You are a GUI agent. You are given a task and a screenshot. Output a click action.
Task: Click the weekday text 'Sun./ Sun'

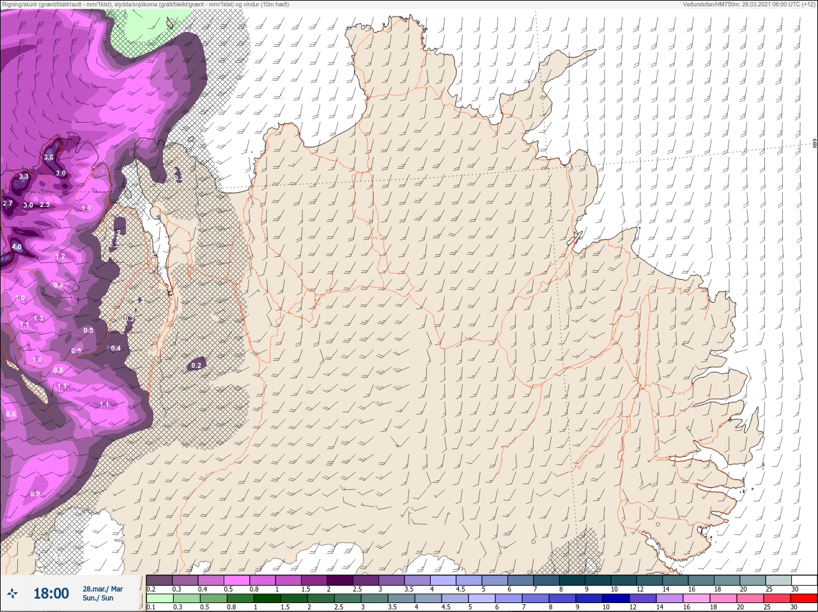(98, 598)
